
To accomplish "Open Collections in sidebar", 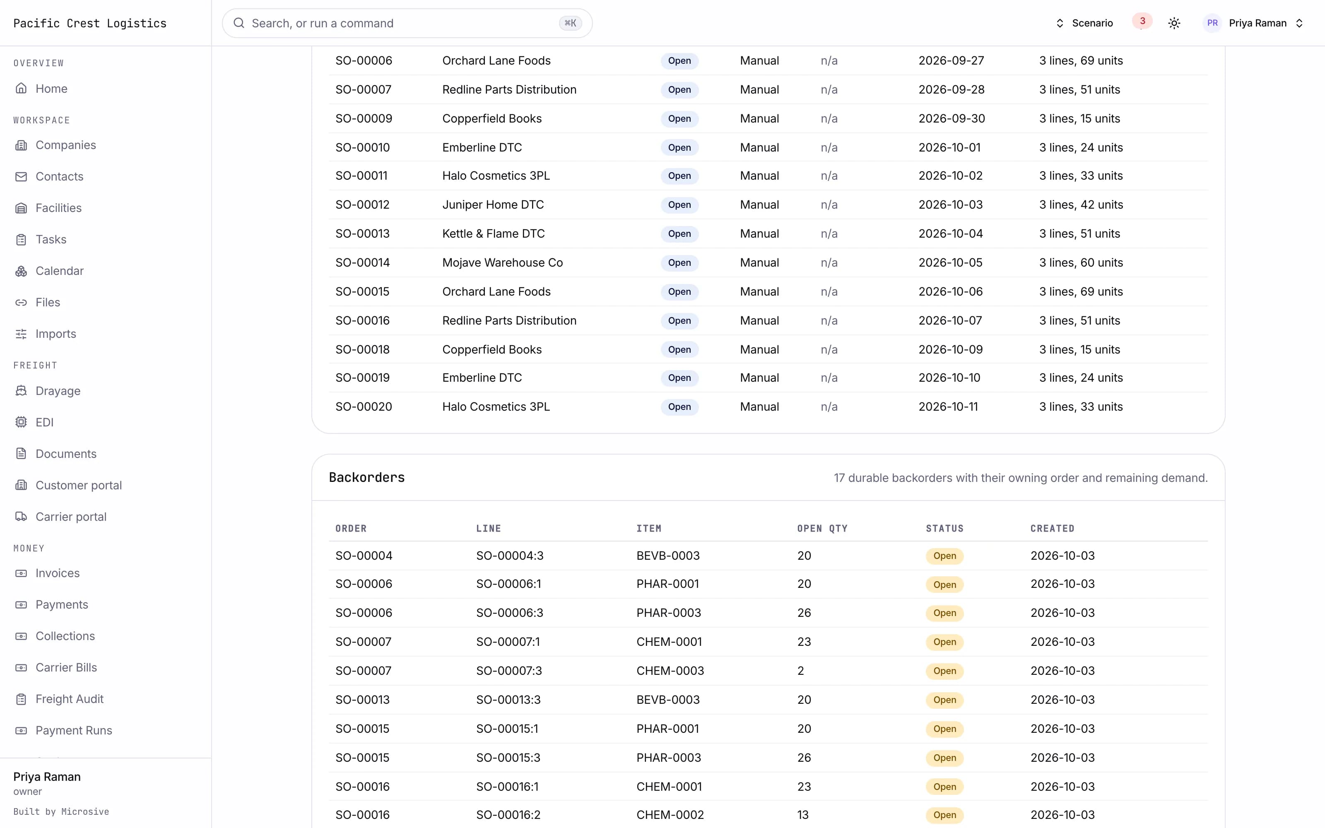I will click(x=65, y=636).
